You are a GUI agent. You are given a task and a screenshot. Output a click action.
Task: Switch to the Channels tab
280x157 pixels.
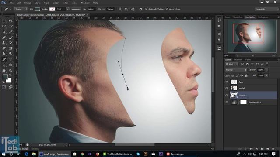(238, 60)
